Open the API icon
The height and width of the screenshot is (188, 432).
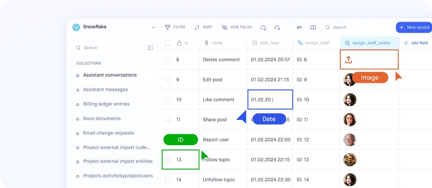tap(299, 28)
